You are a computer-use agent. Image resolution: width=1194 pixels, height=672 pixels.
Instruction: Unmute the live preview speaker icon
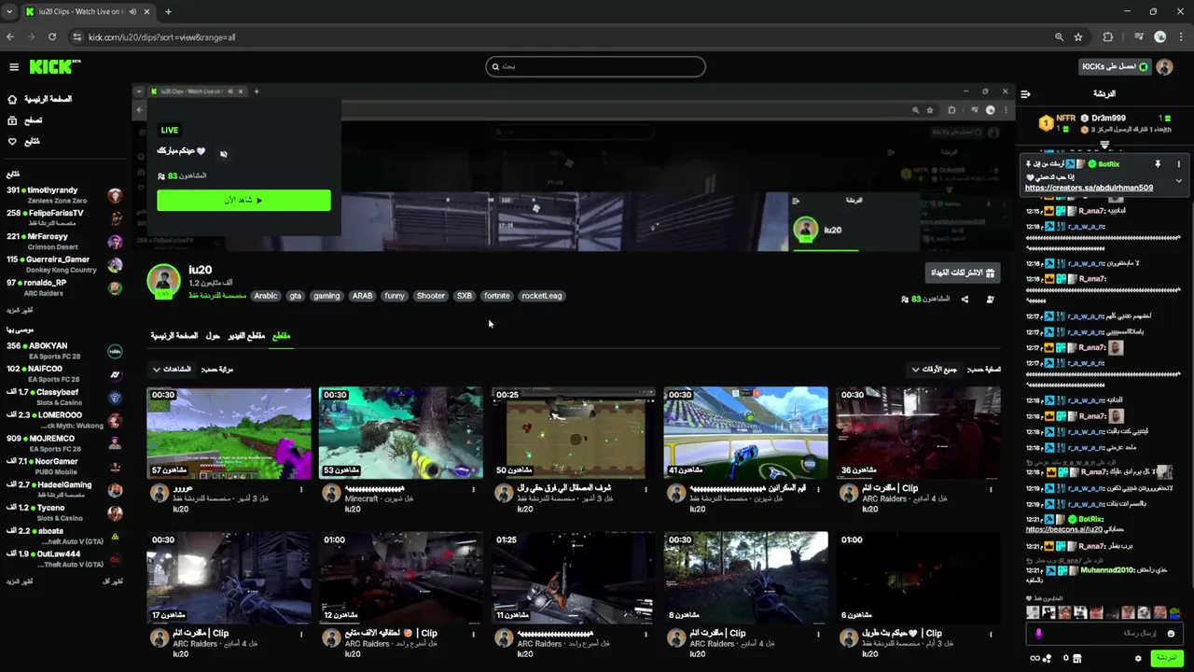pos(223,153)
